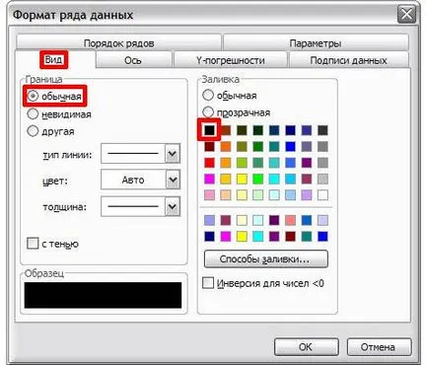The image size is (428, 365).
Task: Confirm with the OK button
Action: click(306, 347)
